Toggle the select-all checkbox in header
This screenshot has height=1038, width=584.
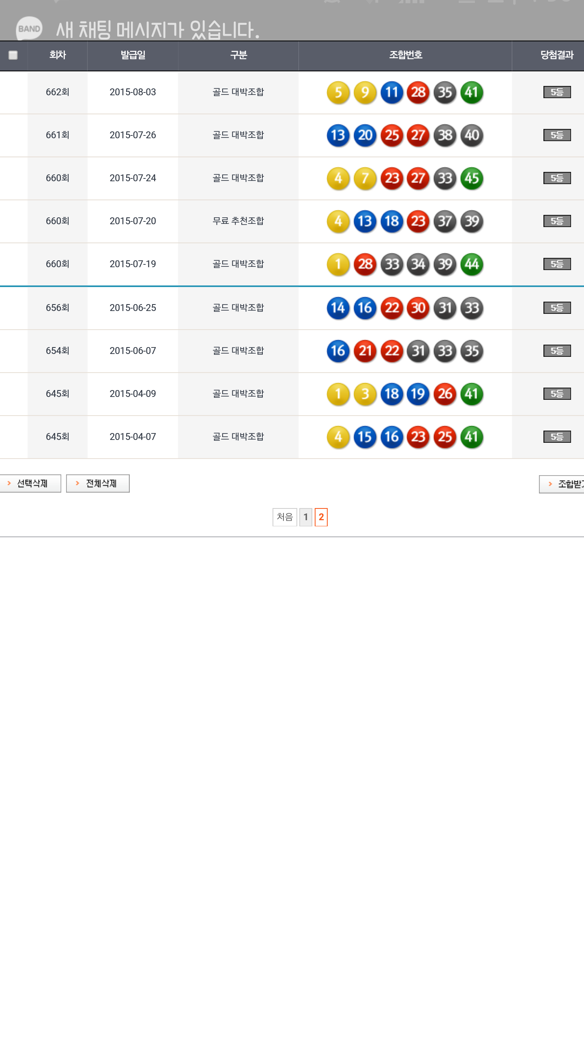pos(13,55)
